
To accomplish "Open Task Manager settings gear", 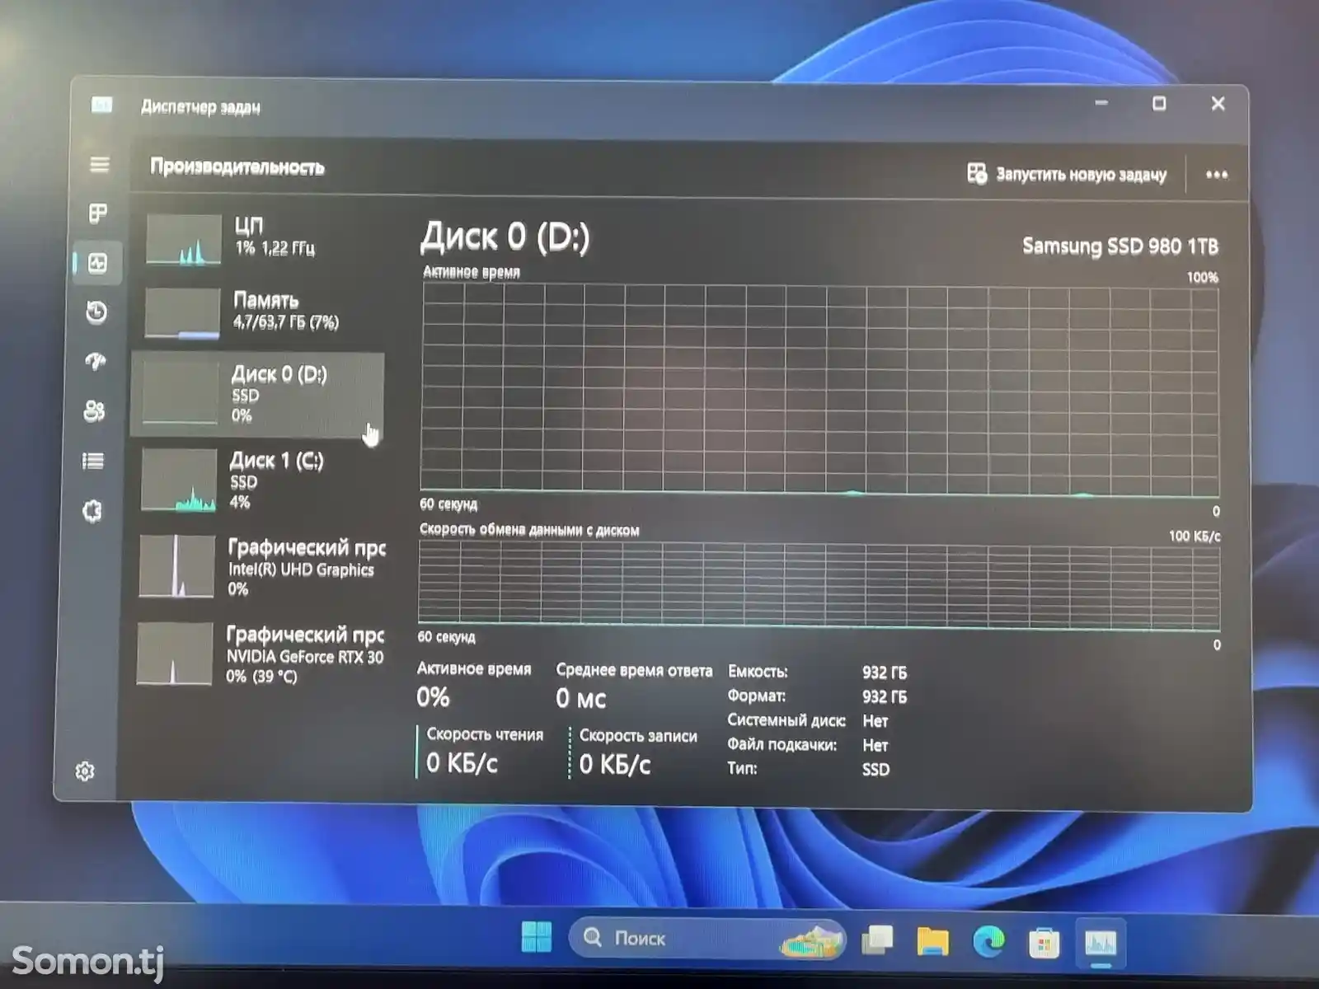I will pyautogui.click(x=85, y=771).
